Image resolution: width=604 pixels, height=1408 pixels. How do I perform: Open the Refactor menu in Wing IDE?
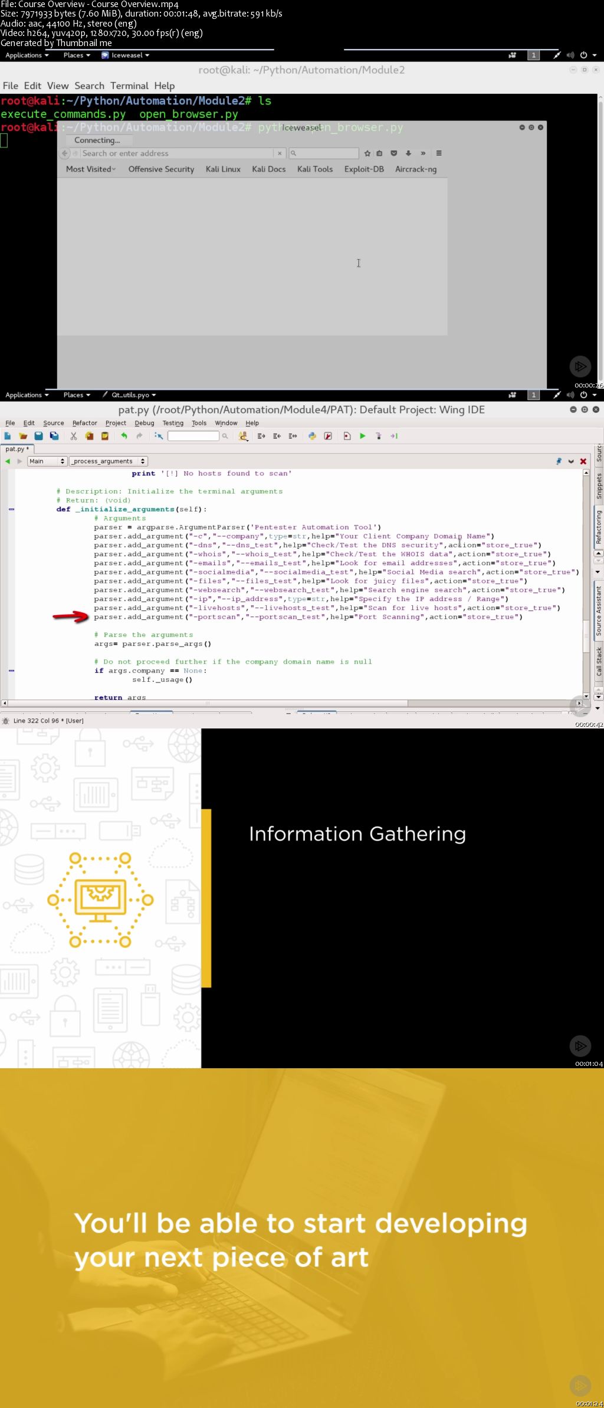point(84,423)
